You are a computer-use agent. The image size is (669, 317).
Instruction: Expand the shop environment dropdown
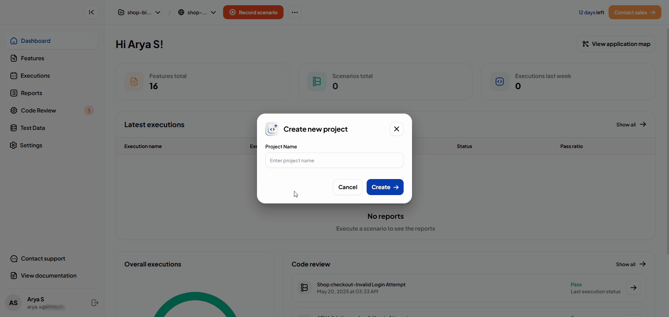coord(197,13)
